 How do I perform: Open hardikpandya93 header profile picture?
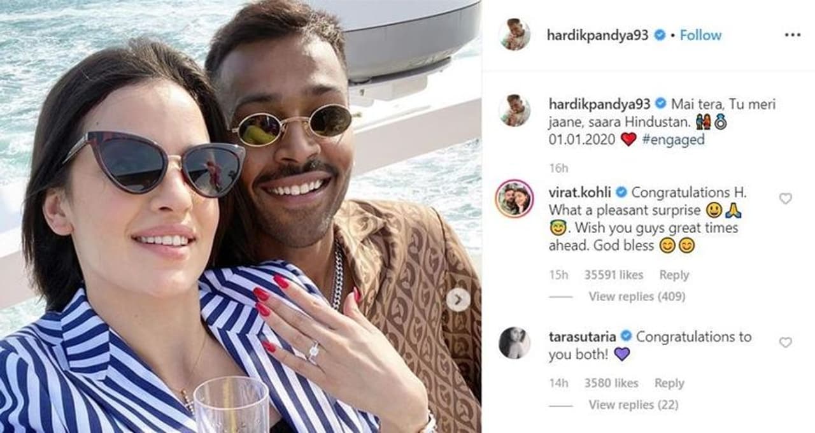tap(514, 34)
